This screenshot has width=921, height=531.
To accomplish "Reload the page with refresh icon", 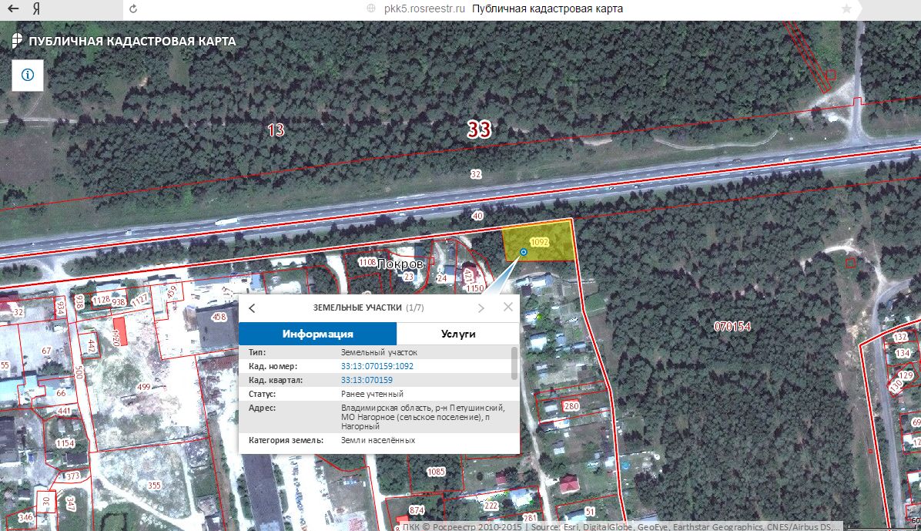I will pyautogui.click(x=133, y=8).
